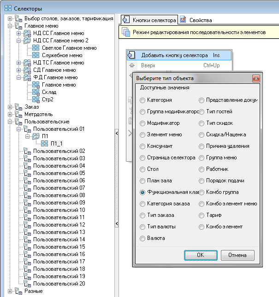Choose the Элемент меню radio button
Image resolution: width=279 pixels, height=297 pixels.
point(142,134)
